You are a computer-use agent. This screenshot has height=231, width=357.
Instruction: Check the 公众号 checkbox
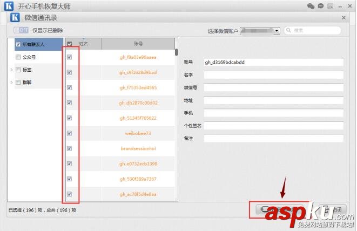click(x=18, y=57)
